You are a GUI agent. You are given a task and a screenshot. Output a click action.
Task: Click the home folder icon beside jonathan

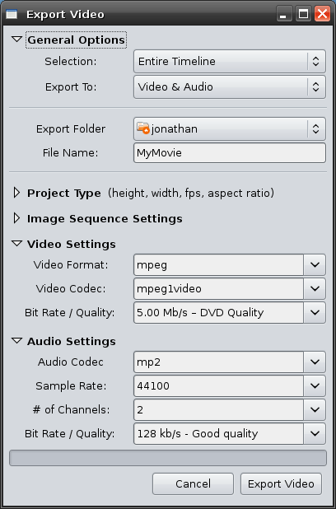(142, 128)
